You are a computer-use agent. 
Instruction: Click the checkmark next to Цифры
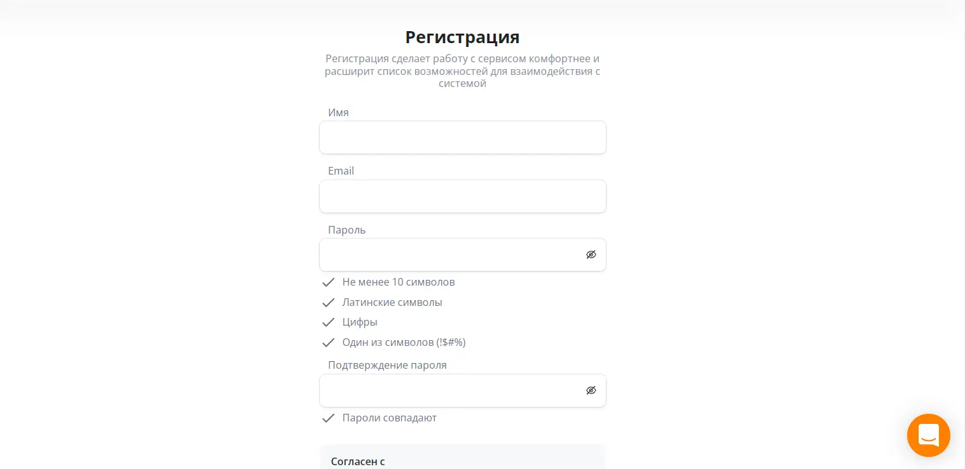point(328,322)
